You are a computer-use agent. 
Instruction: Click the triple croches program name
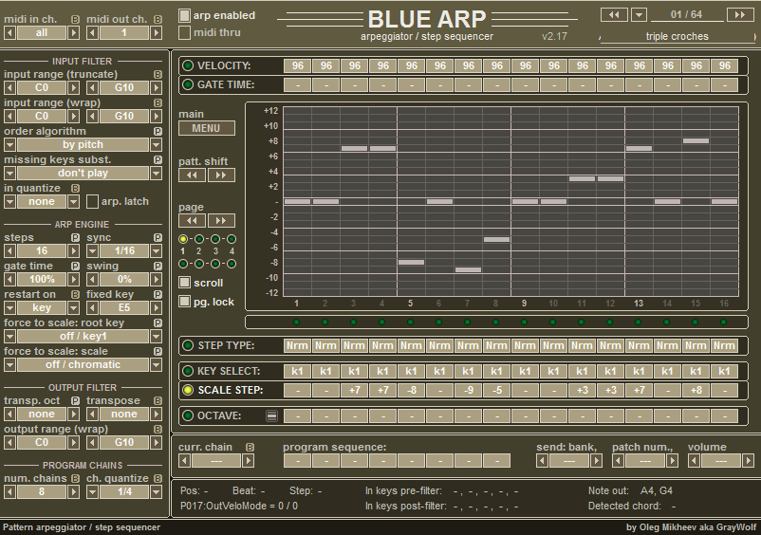point(677,36)
